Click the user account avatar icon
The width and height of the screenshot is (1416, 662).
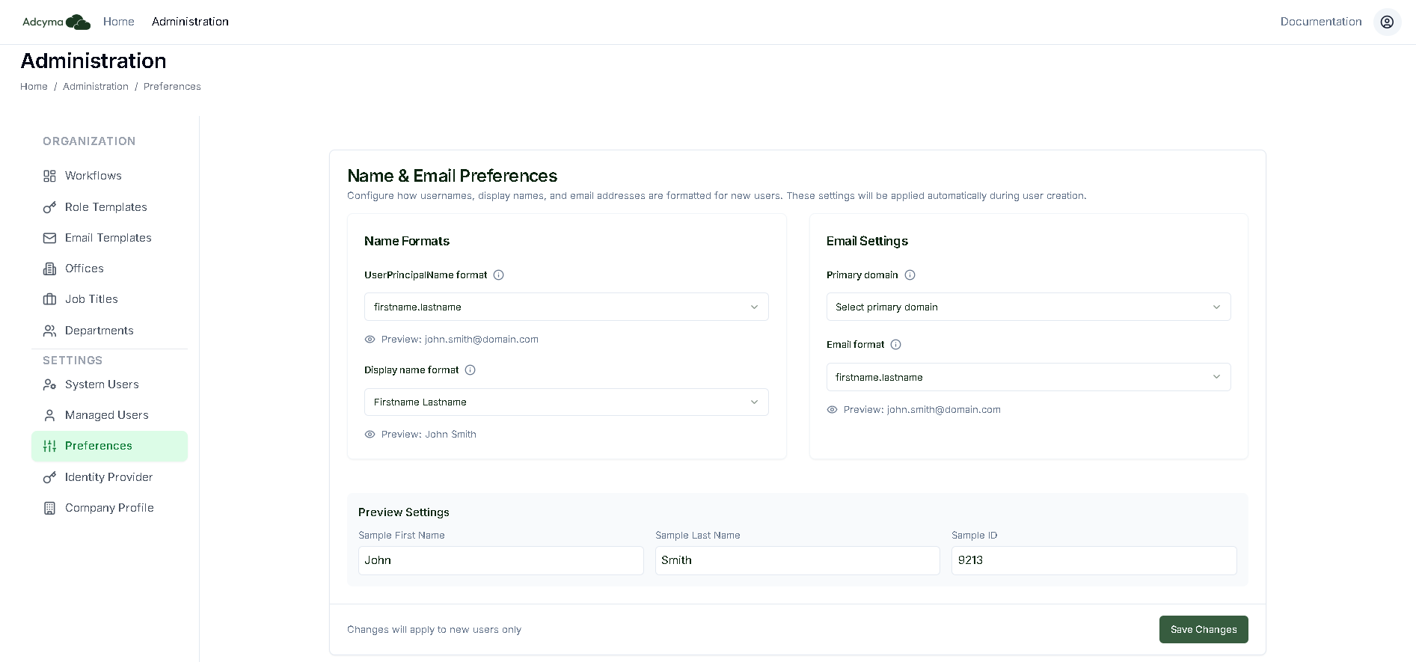(1387, 22)
